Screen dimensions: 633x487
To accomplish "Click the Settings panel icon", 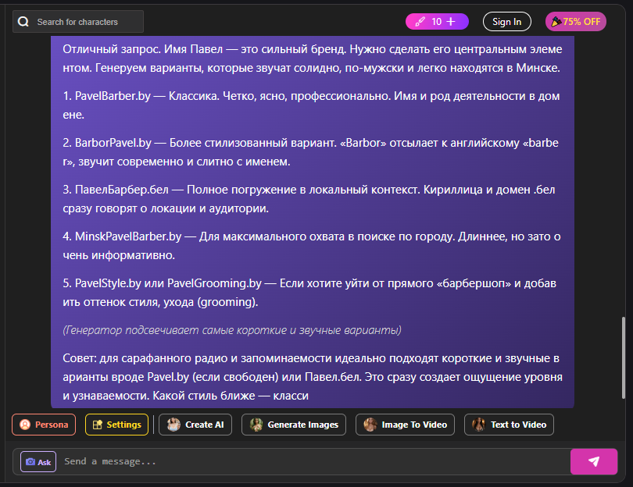I will pyautogui.click(x=97, y=425).
